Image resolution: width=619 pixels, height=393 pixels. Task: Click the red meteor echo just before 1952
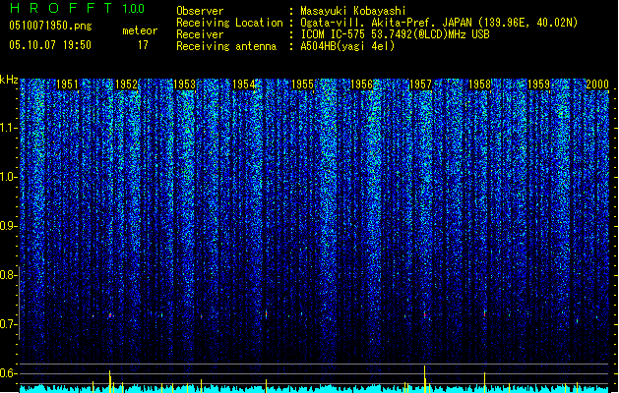coord(110,315)
